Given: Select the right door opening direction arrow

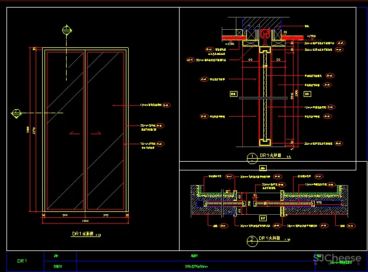Looking at the screenshot, I should pyautogui.click(x=96, y=132).
